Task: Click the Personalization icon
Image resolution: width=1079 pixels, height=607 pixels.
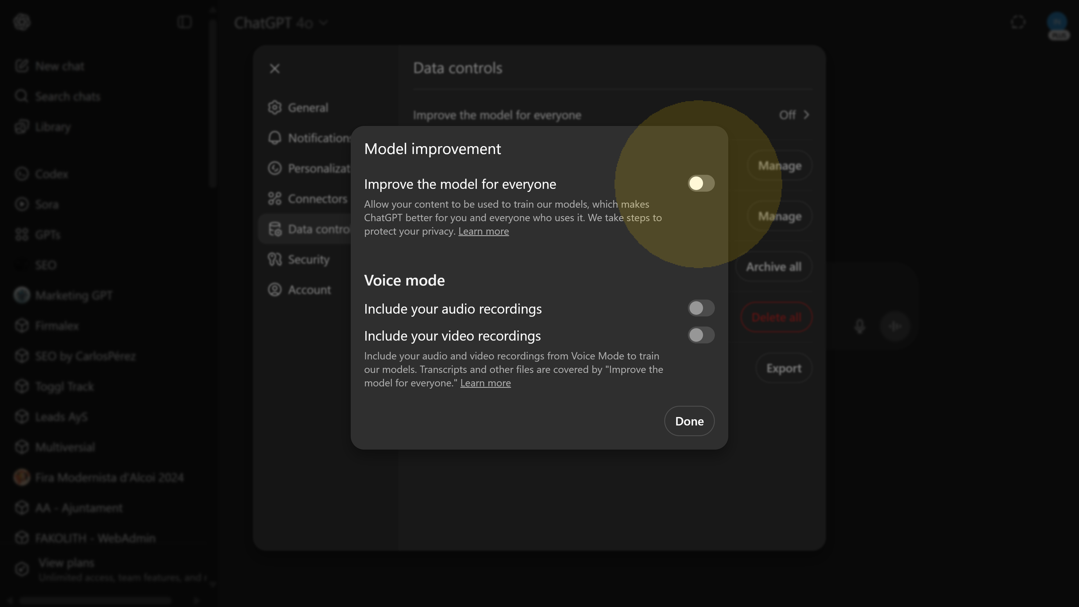Action: (x=274, y=168)
